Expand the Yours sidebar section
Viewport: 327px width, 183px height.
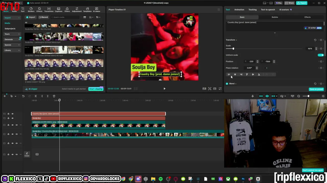pos(12,34)
